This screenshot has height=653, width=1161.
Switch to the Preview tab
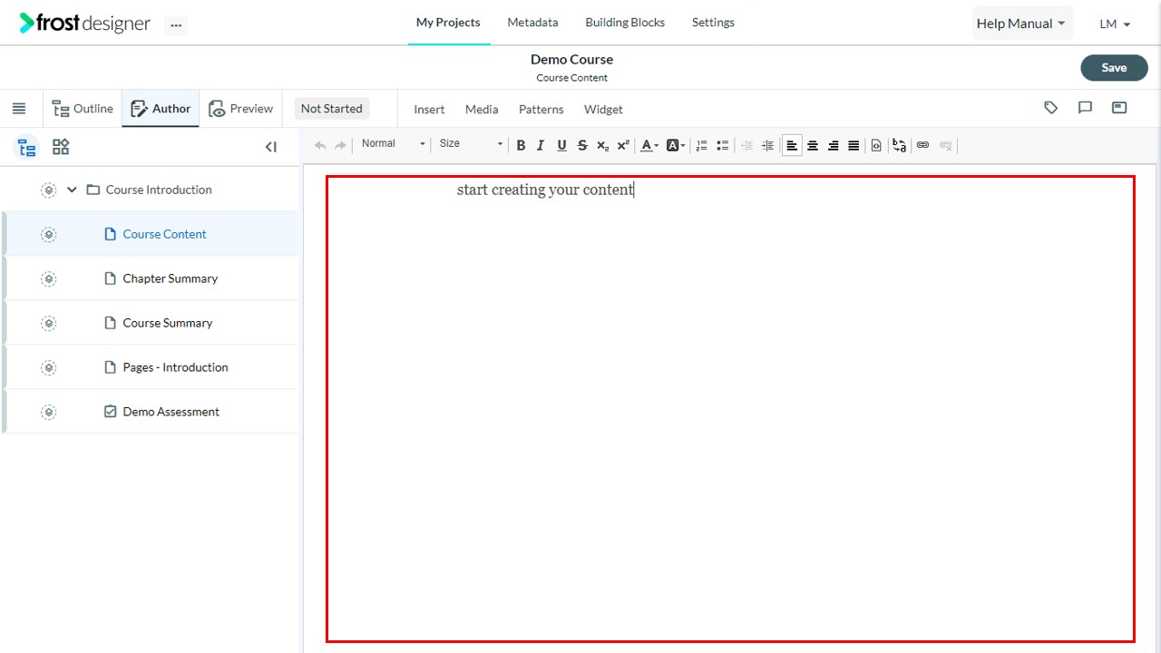point(240,109)
